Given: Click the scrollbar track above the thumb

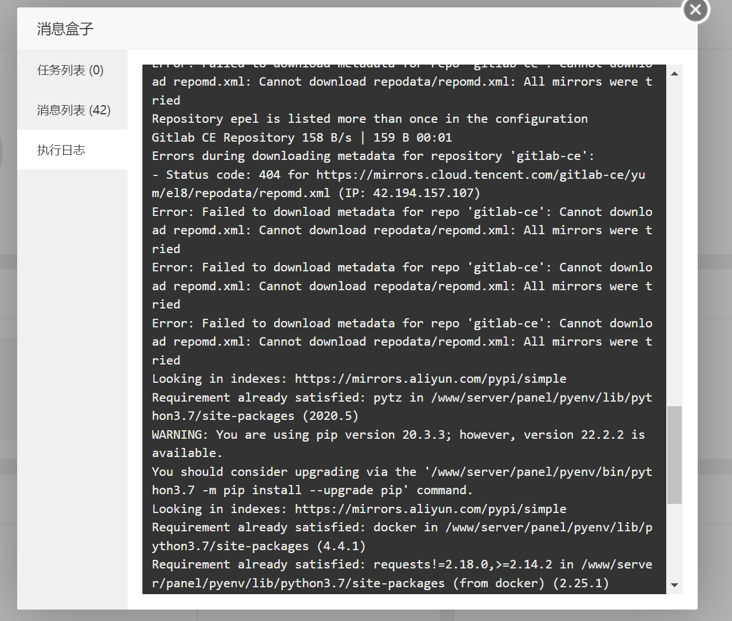Looking at the screenshot, I should (674, 243).
